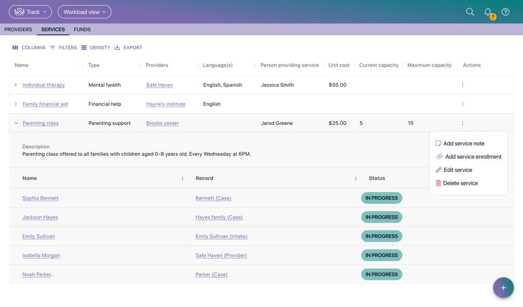This screenshot has width=523, height=307.
Task: Sort by the Name column header in services table
Action: point(21,65)
